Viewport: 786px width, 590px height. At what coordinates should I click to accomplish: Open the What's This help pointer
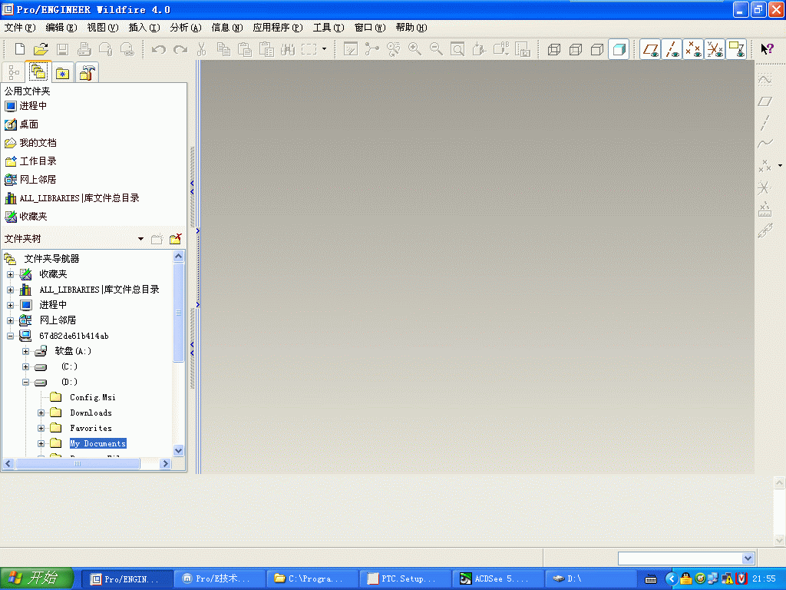(767, 48)
